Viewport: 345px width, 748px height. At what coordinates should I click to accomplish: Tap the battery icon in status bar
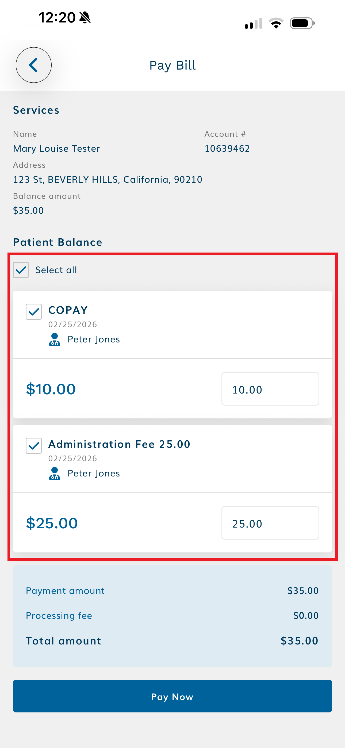(302, 23)
